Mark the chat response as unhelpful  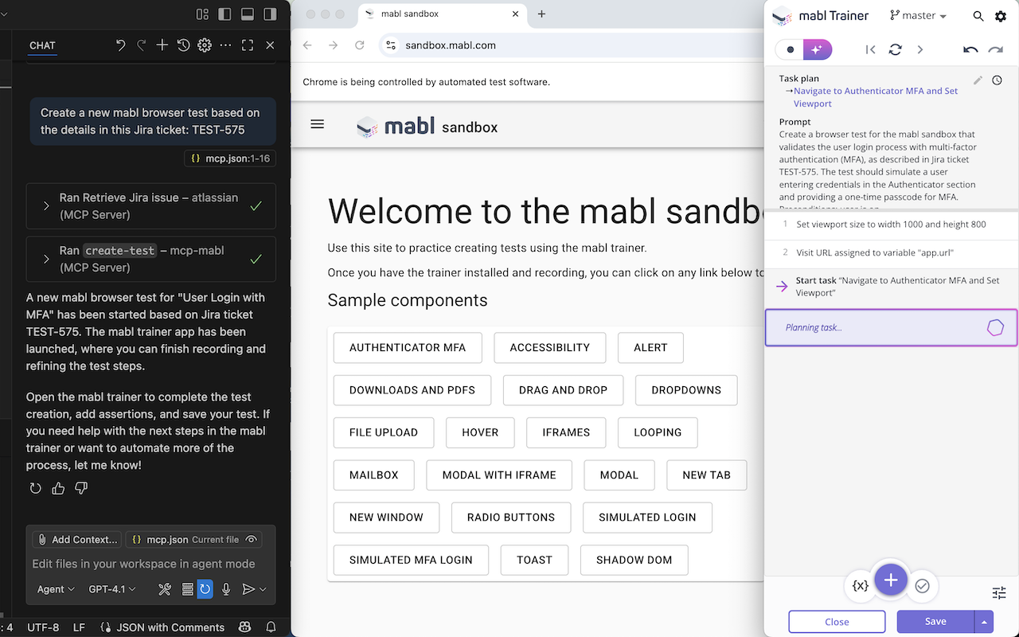point(80,488)
